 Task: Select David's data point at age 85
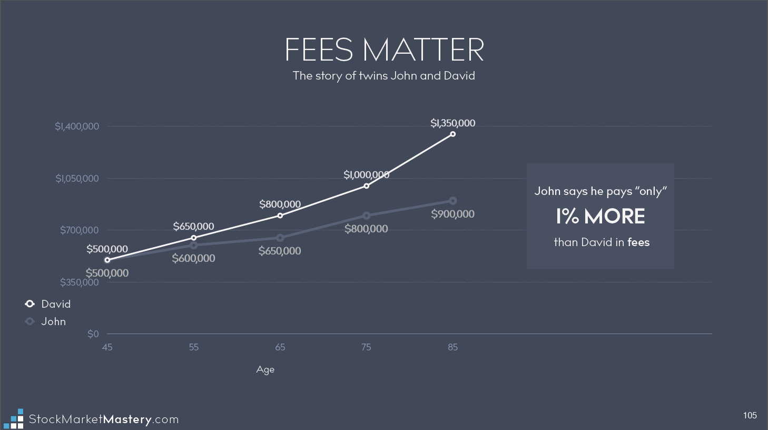[x=452, y=134]
